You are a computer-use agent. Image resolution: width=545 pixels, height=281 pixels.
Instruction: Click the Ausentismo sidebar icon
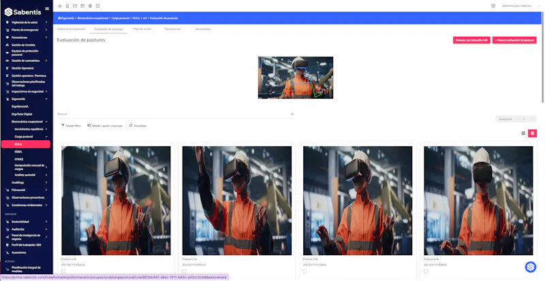click(x=7, y=252)
